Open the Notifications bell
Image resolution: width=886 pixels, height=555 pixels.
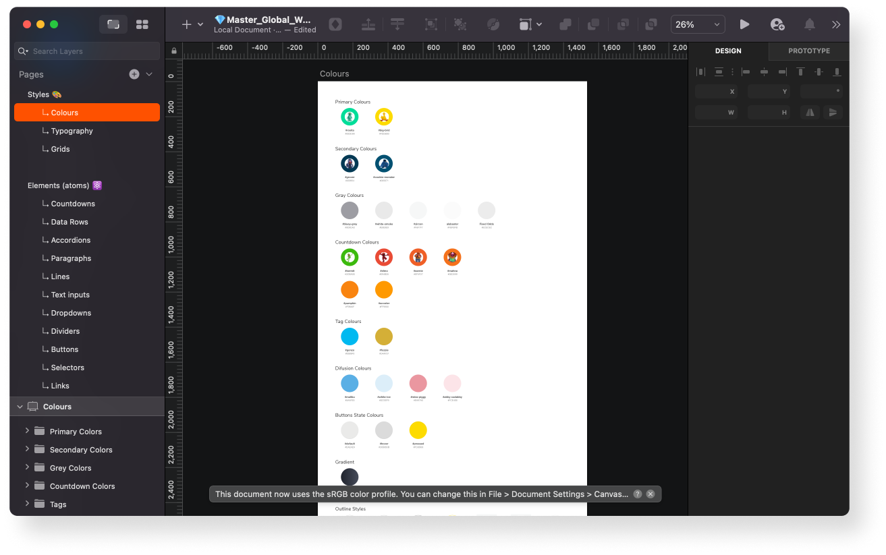pyautogui.click(x=809, y=24)
